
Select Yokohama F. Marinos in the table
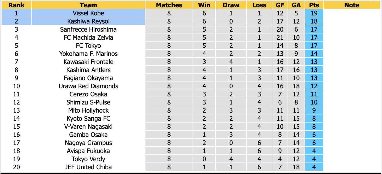tap(88, 54)
